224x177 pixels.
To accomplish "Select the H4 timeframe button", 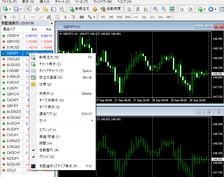I will (x=144, y=17).
